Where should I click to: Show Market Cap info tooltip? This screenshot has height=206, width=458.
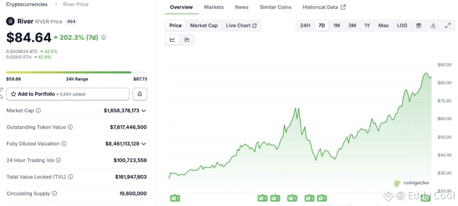(x=38, y=111)
